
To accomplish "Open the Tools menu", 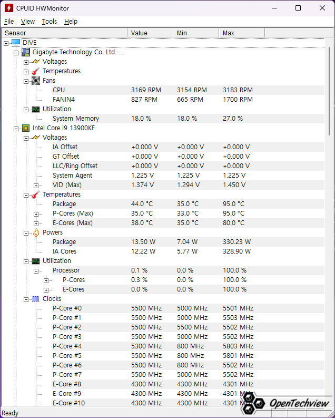I will 50,22.
